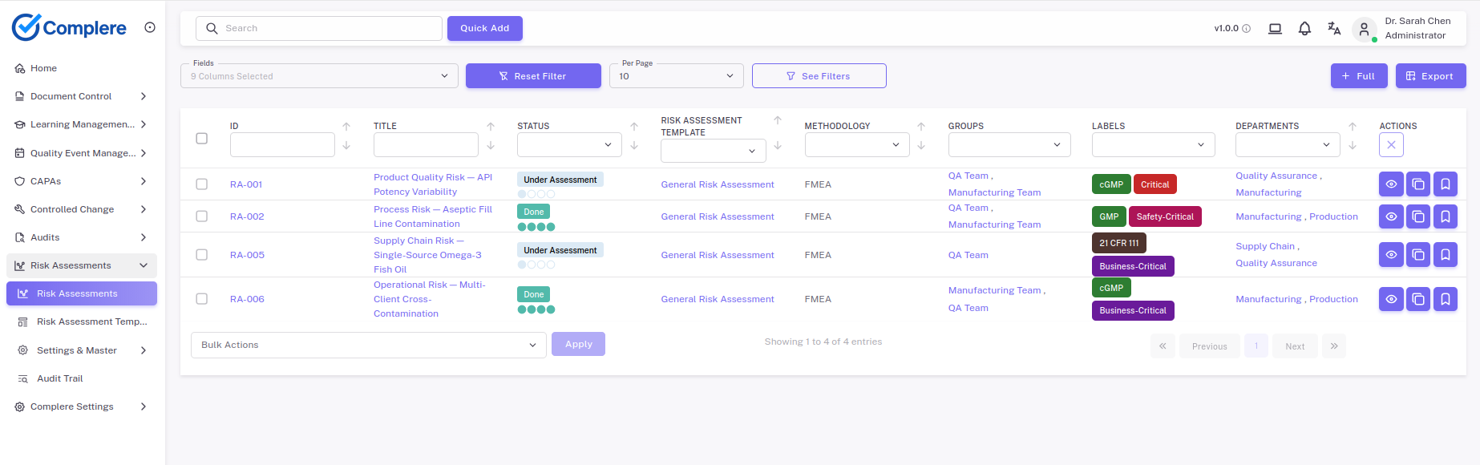Click the version info icon

(1247, 29)
